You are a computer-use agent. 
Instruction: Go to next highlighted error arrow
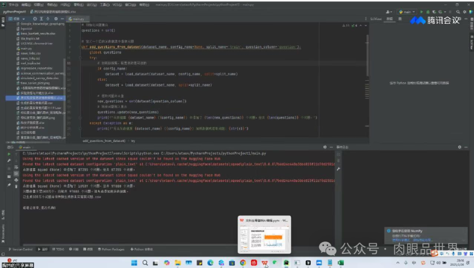[x=366, y=26]
